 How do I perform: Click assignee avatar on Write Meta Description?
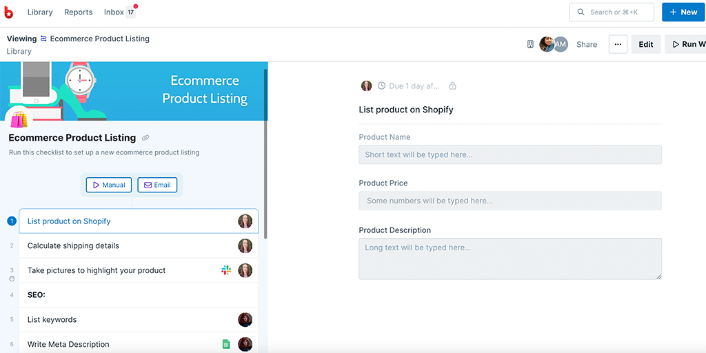point(245,345)
